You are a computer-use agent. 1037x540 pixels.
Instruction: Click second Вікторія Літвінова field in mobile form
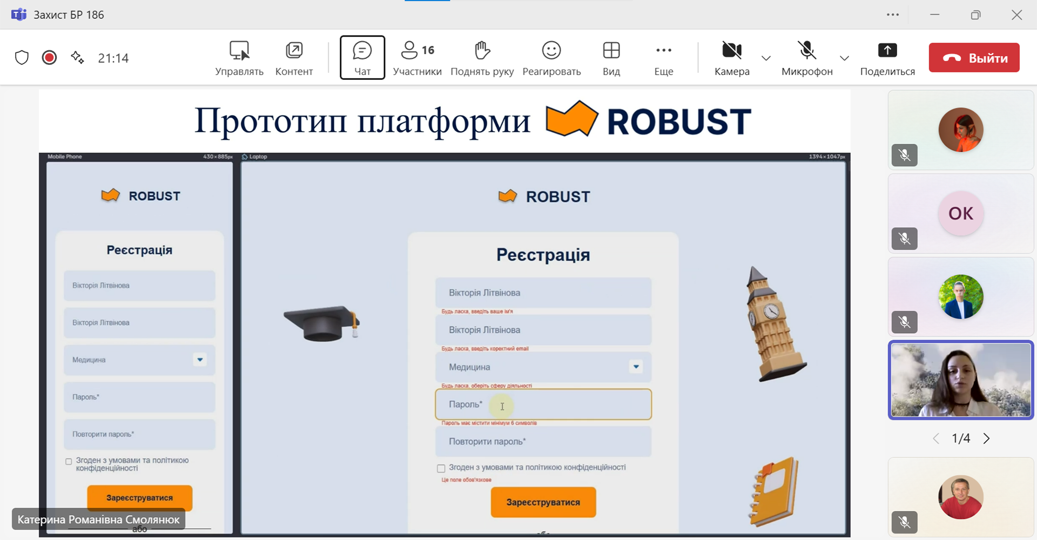[x=139, y=322]
